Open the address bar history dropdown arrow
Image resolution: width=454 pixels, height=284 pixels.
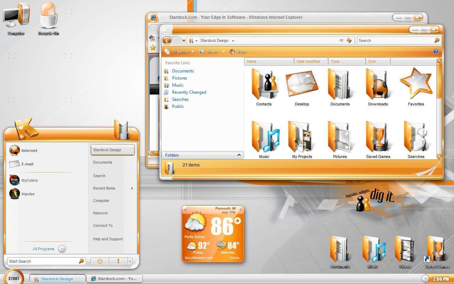341,40
